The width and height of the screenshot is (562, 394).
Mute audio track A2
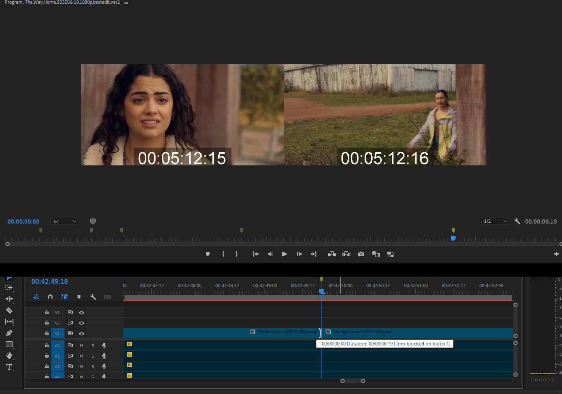(x=81, y=356)
